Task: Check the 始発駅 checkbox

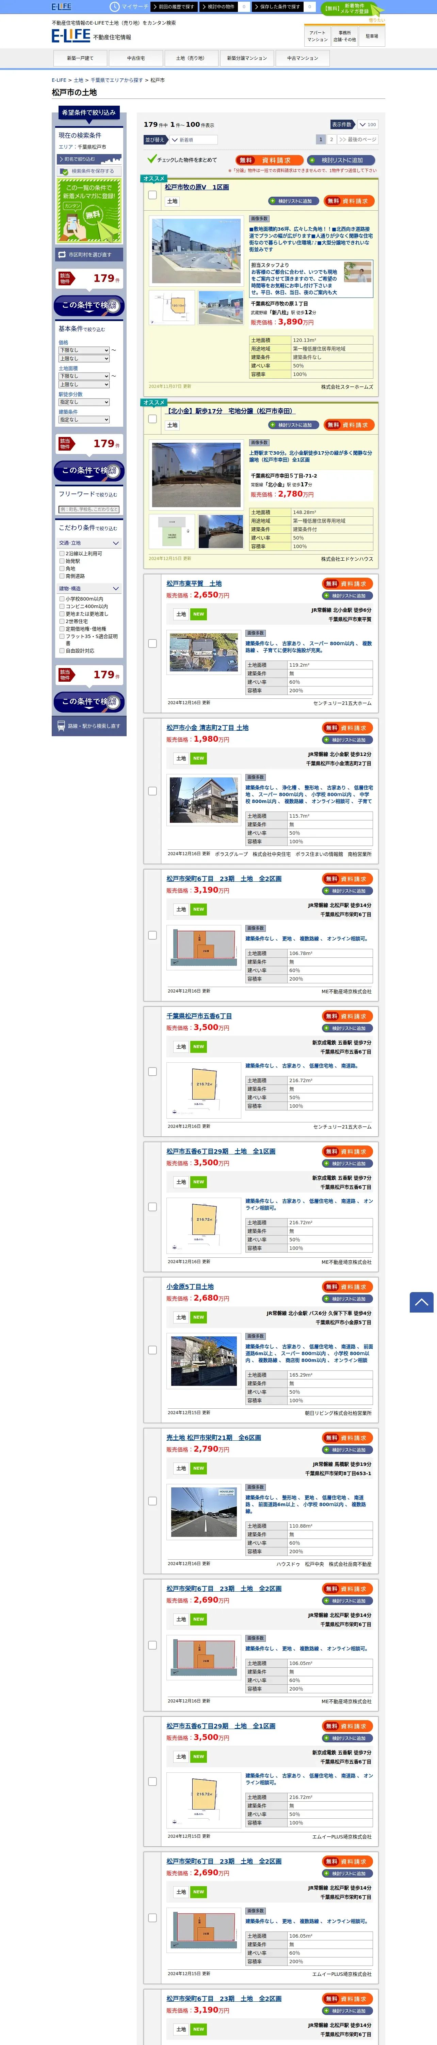Action: (x=62, y=561)
